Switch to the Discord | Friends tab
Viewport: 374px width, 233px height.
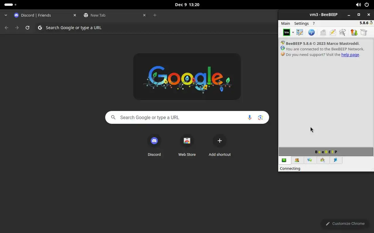point(45,15)
